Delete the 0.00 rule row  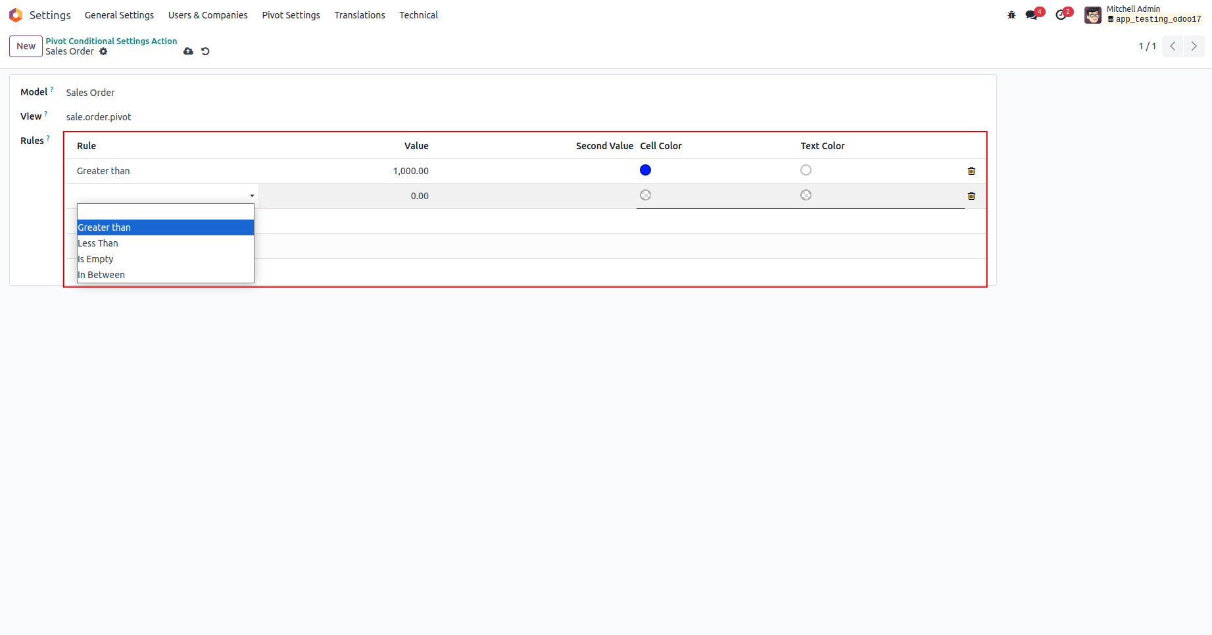pos(971,196)
